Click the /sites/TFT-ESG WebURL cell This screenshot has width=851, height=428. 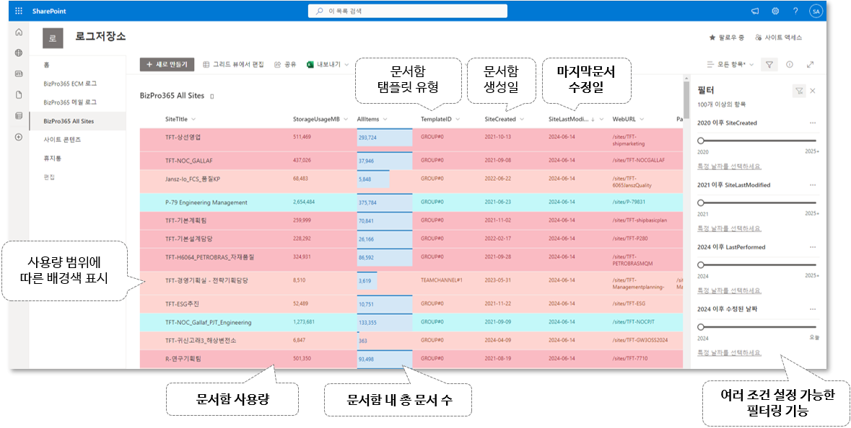pos(629,303)
